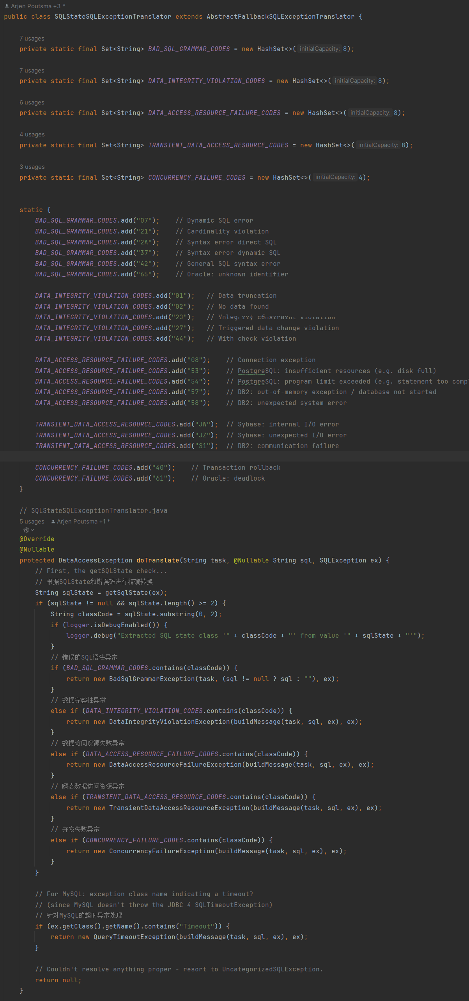
Task: Click the logger.isDebugEnabled() condition
Action: click(x=111, y=625)
